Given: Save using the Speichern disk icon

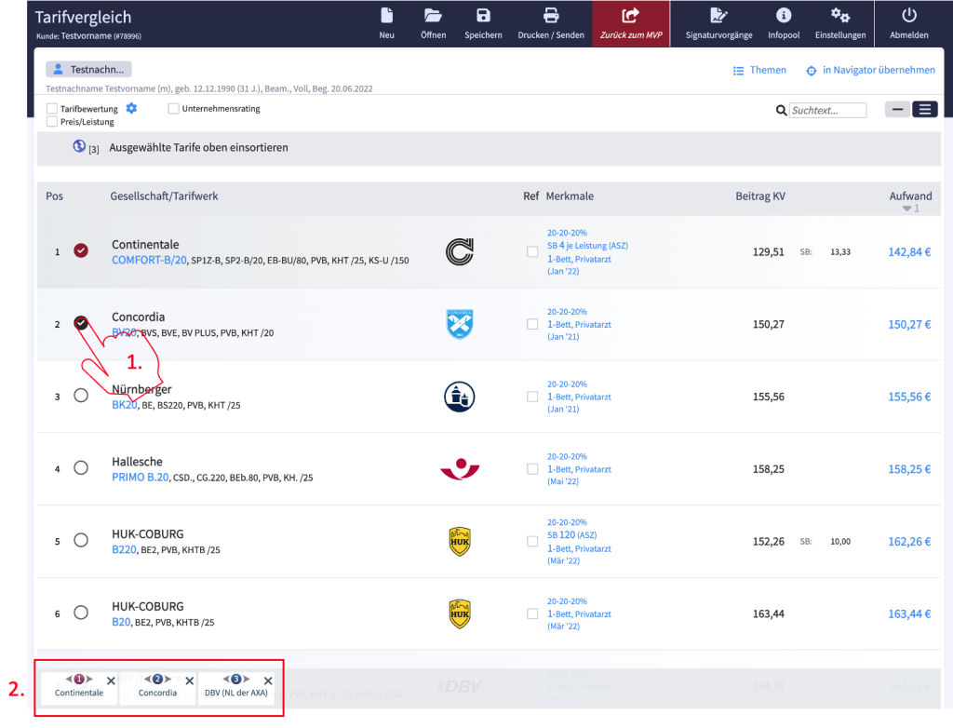Looking at the screenshot, I should 483,23.
